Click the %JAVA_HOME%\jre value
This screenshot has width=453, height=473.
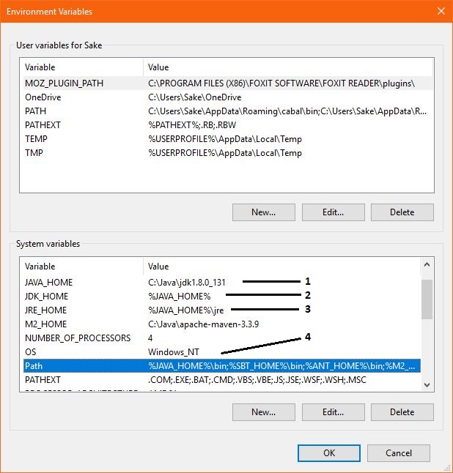coord(185,310)
